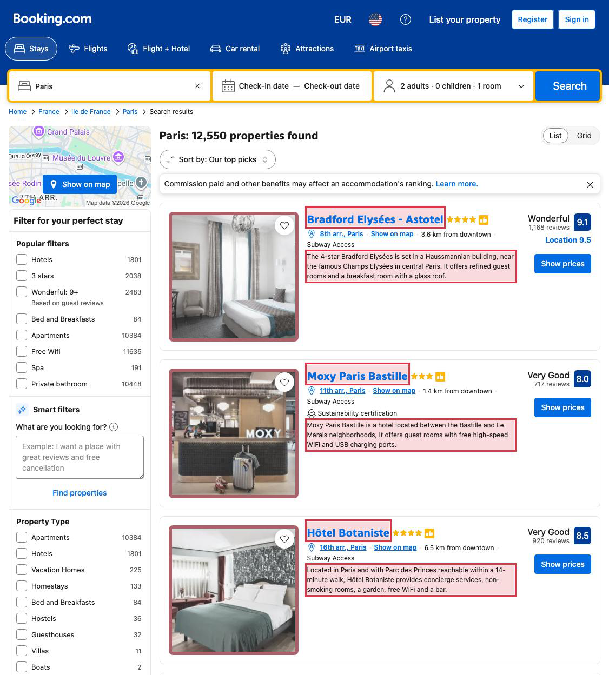The height and width of the screenshot is (675, 609).
Task: Click the Sign in button
Action: coord(577,19)
